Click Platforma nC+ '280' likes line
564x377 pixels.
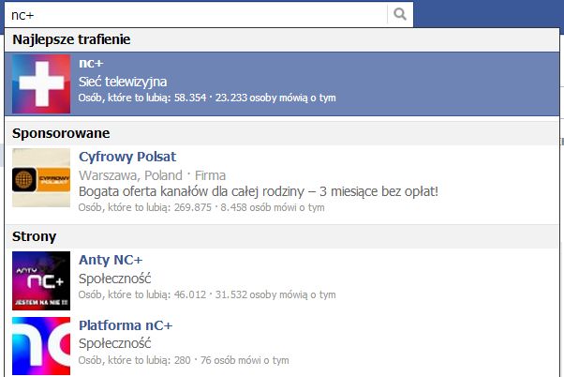(184, 360)
